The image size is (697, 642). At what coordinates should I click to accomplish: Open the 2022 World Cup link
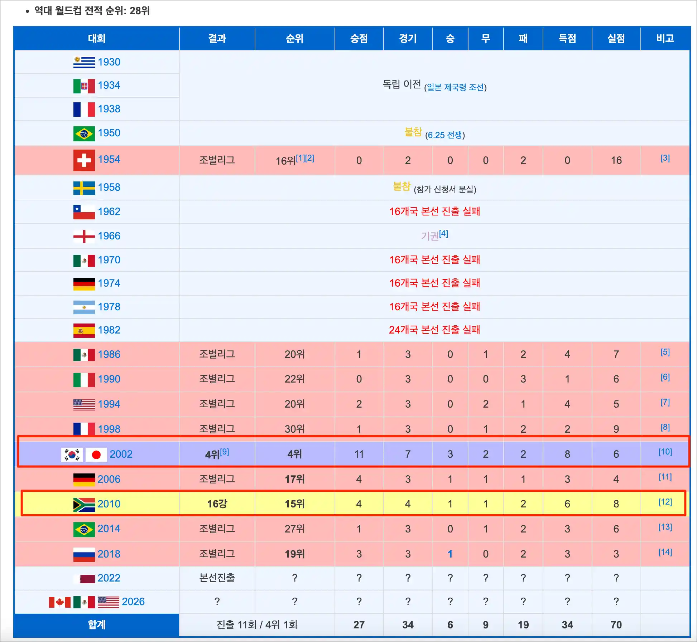pos(109,578)
